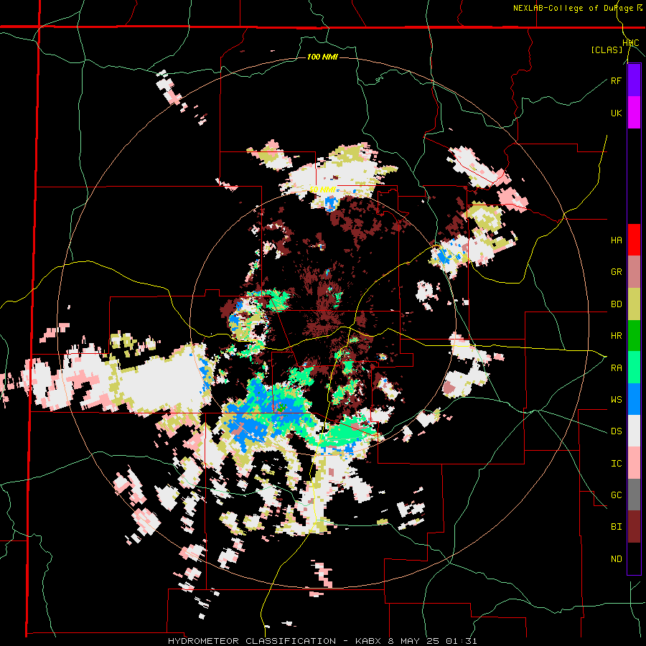The height and width of the screenshot is (646, 646).
Task: Click the ND legend label
Action: tap(616, 559)
